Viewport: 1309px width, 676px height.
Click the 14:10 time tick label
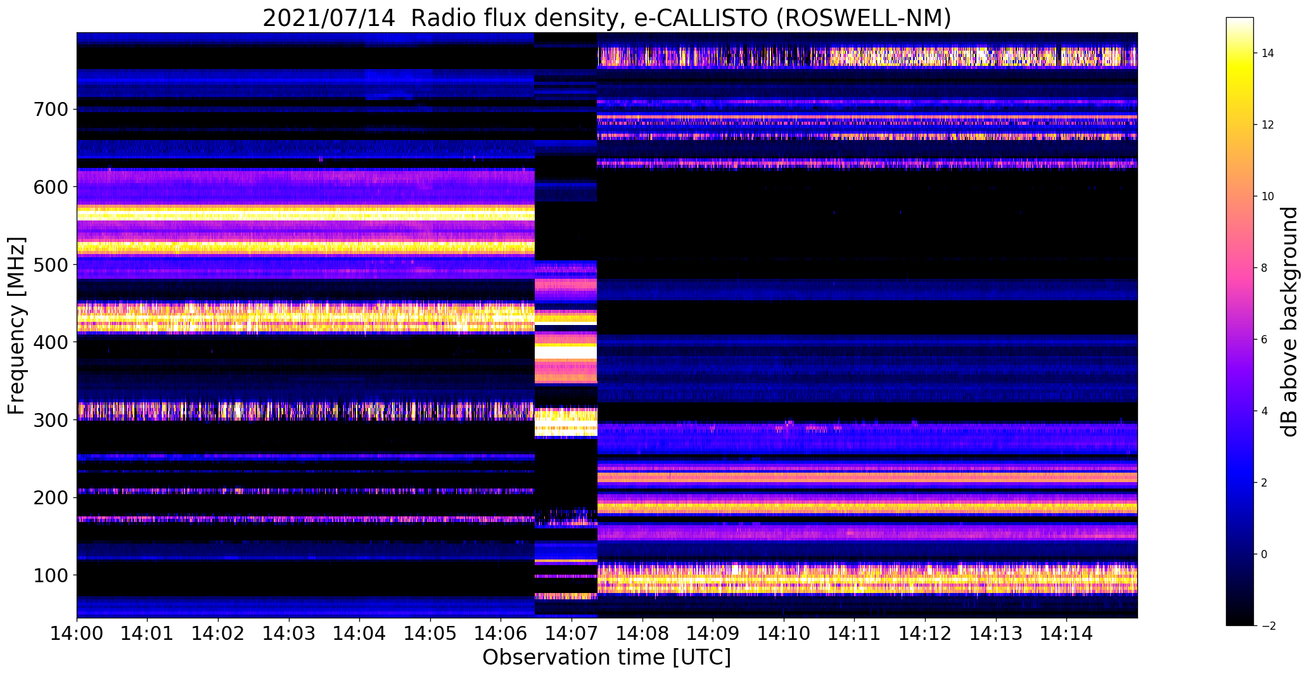784,633
